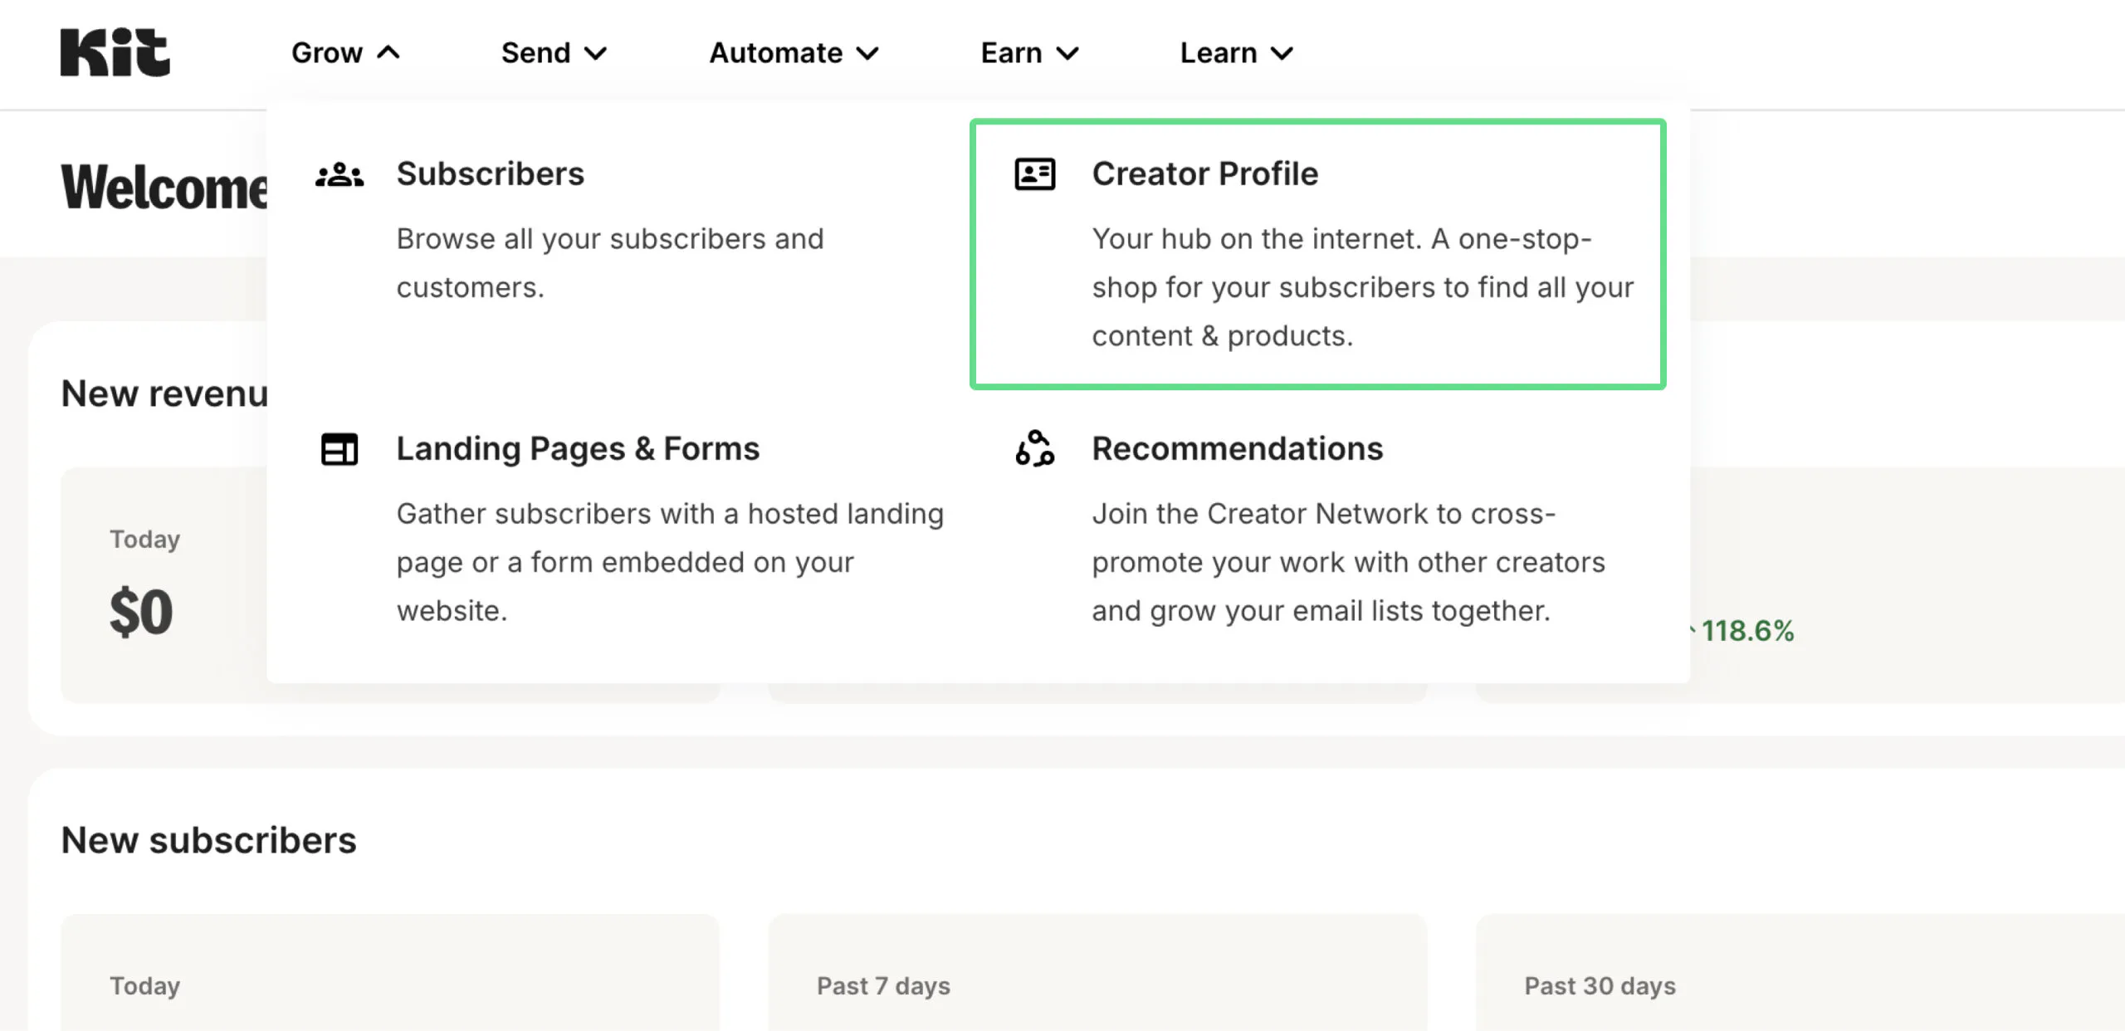The height and width of the screenshot is (1031, 2125).
Task: Expand the Send dropdown chevron
Action: (595, 54)
